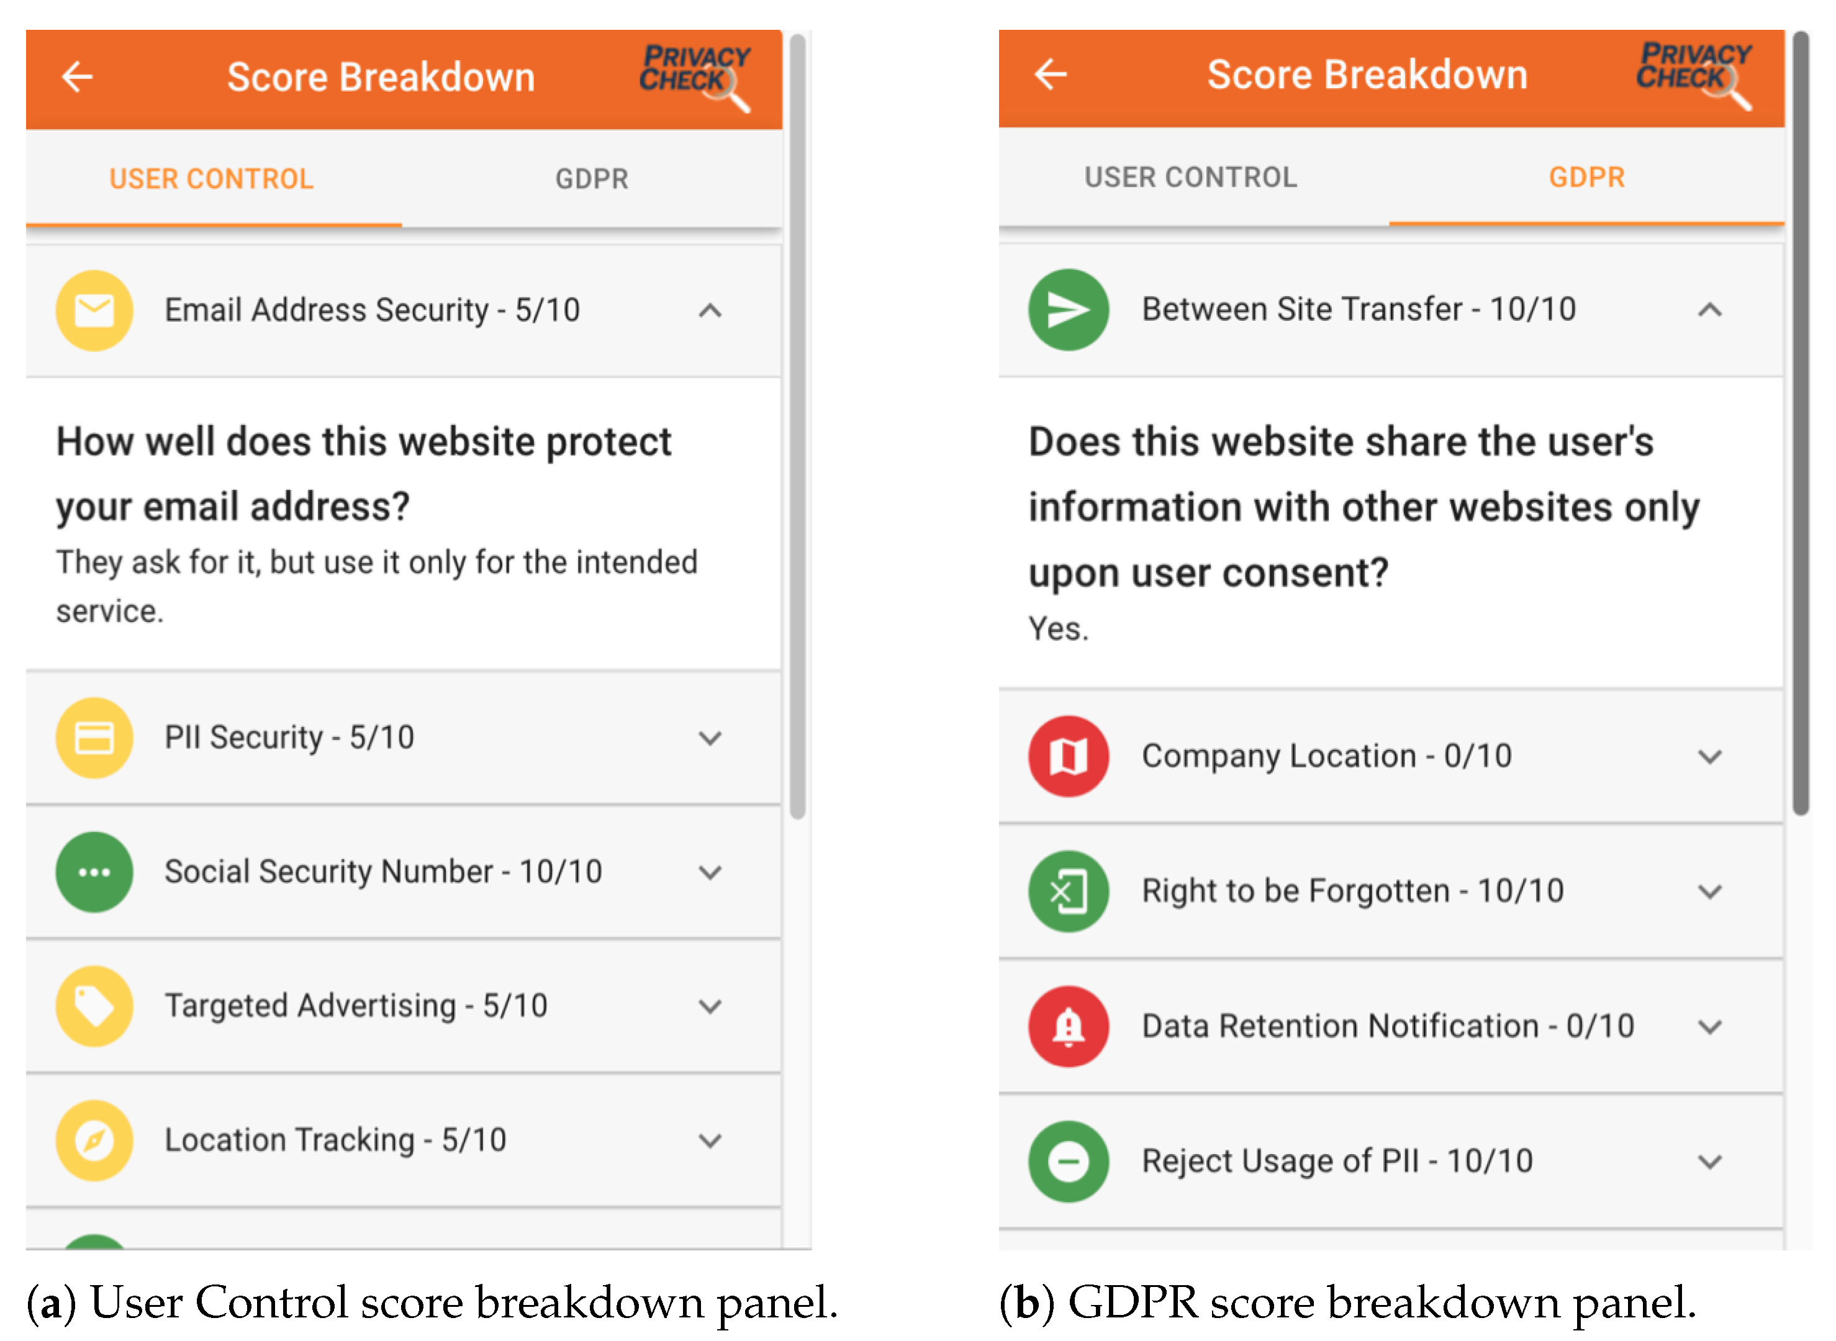The width and height of the screenshot is (1836, 1341).
Task: Expand the Reject Usage of PII row
Action: click(1709, 1161)
